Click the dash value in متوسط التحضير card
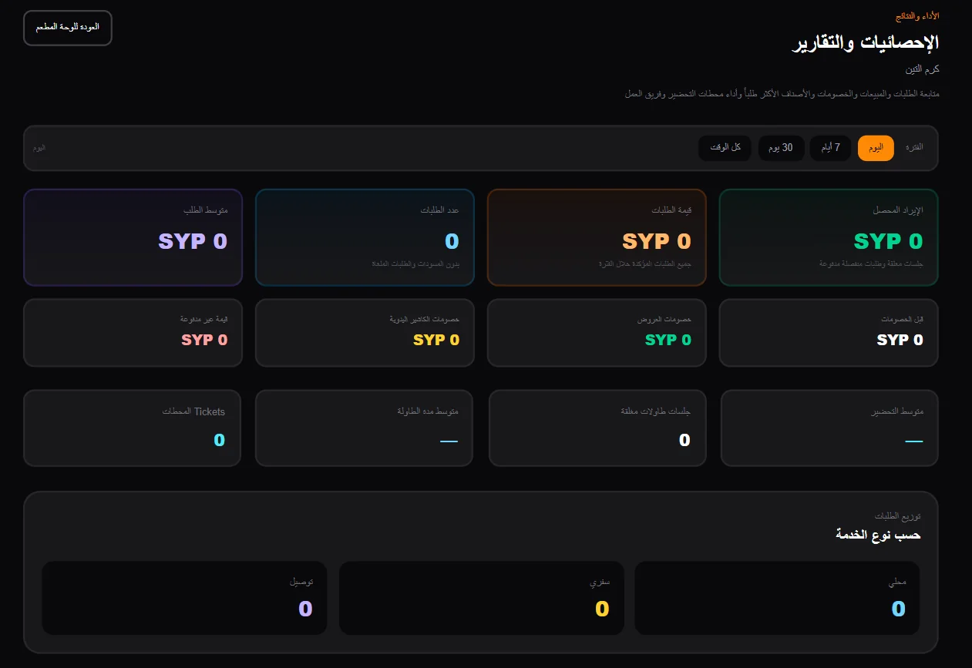The width and height of the screenshot is (972, 668). 913,441
